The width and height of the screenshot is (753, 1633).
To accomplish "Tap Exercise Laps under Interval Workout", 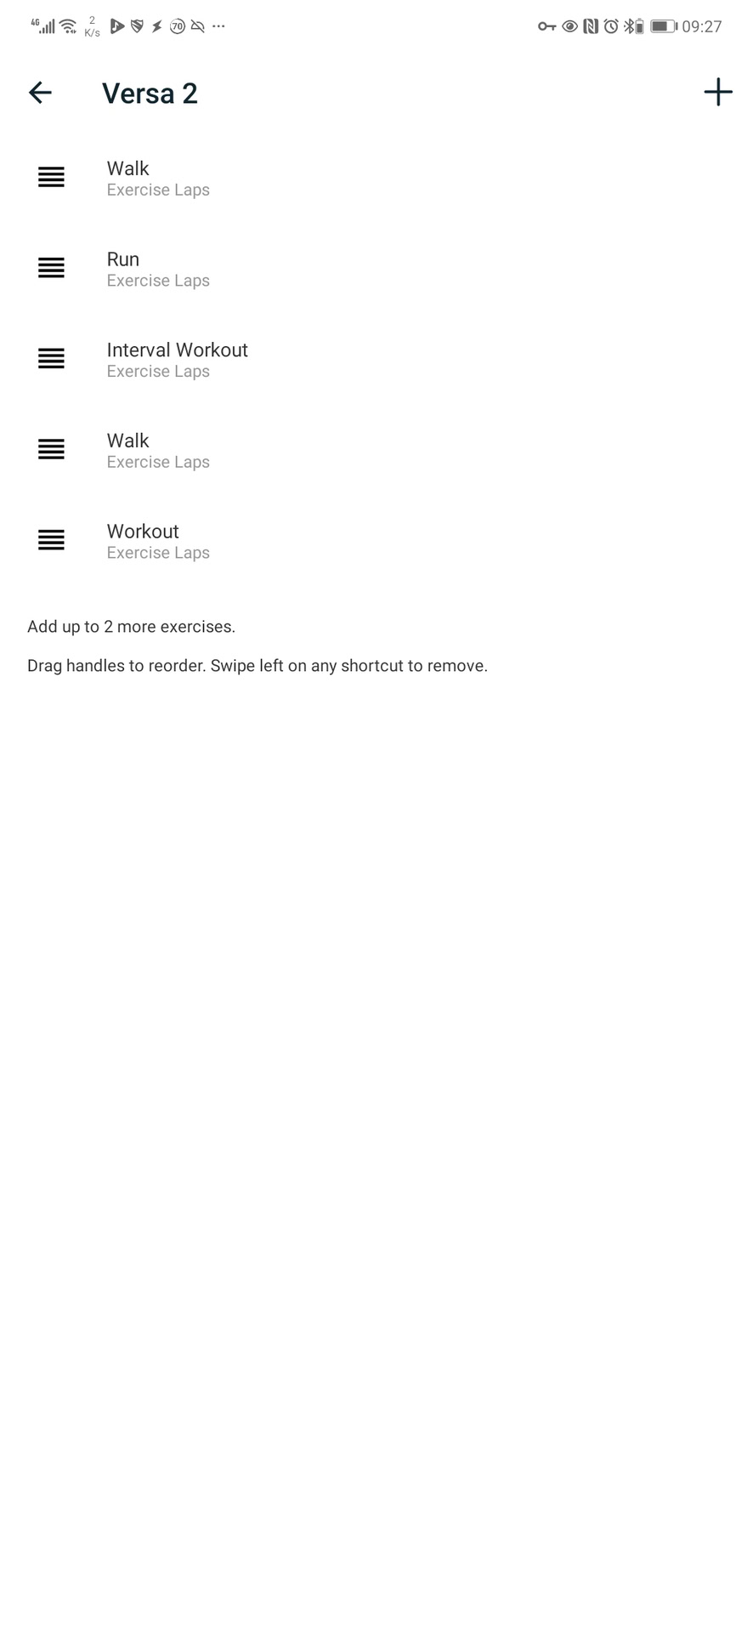I will pyautogui.click(x=158, y=372).
